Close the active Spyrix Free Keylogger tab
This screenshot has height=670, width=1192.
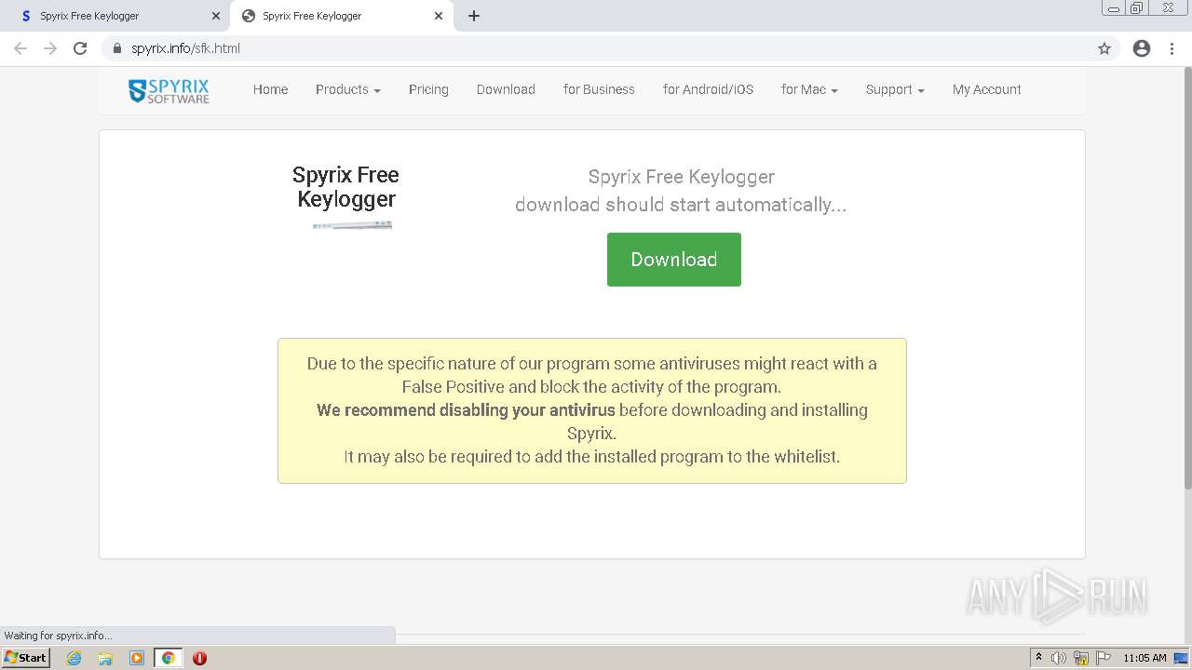point(439,16)
